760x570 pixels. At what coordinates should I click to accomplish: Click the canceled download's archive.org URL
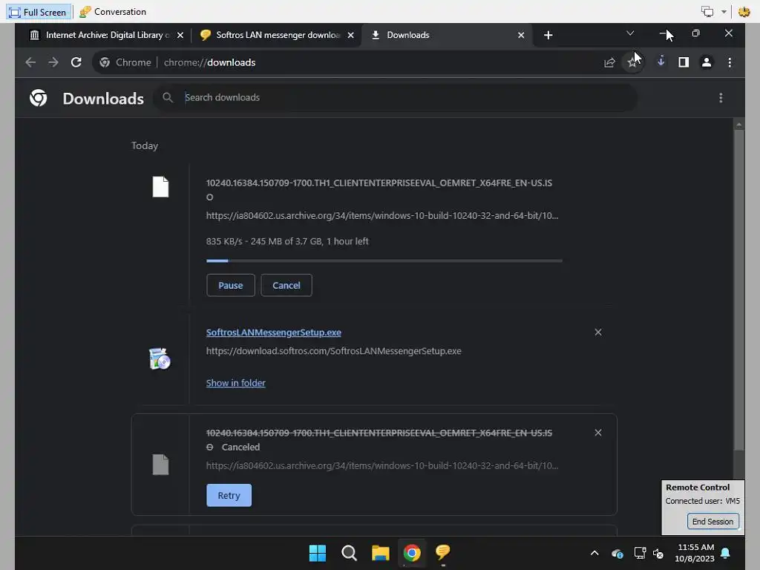click(382, 466)
